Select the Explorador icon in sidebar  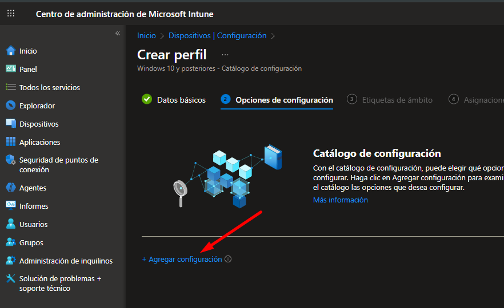(10, 106)
